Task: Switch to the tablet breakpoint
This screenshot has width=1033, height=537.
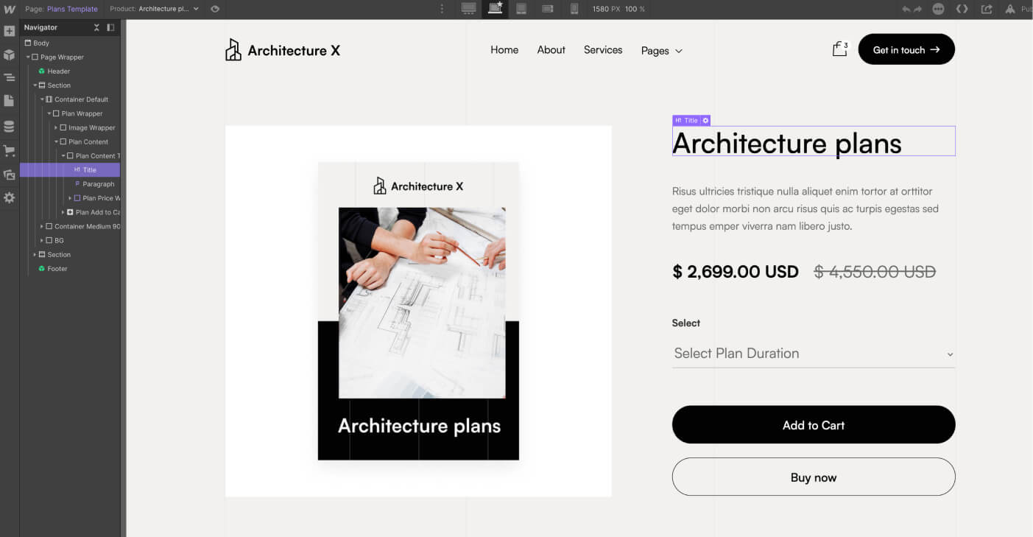Action: tap(521, 9)
